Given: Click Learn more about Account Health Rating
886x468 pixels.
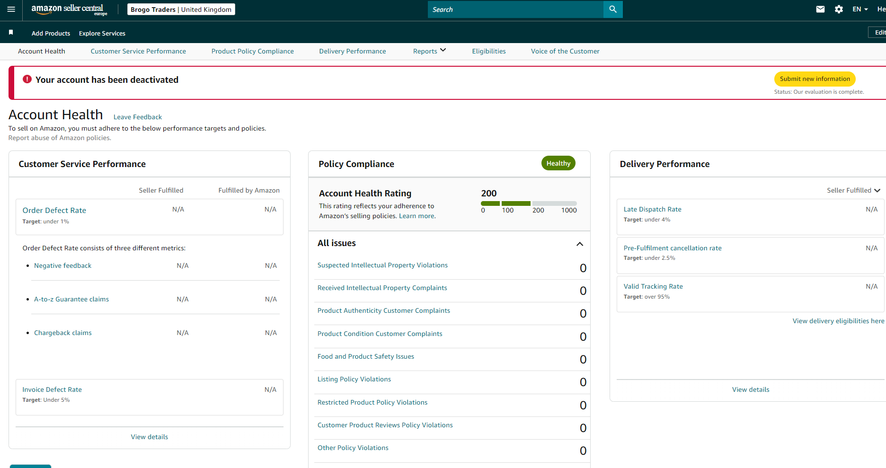Looking at the screenshot, I should coord(417,216).
